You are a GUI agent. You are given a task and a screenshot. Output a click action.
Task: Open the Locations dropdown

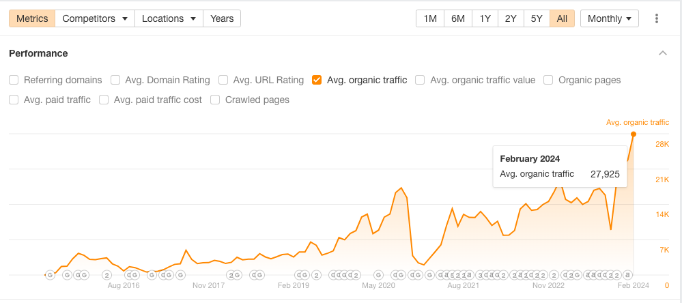coord(169,18)
